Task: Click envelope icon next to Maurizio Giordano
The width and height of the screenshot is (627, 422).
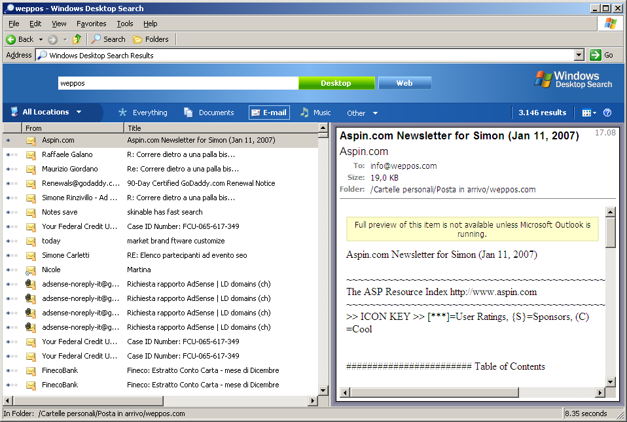Action: tap(31, 169)
